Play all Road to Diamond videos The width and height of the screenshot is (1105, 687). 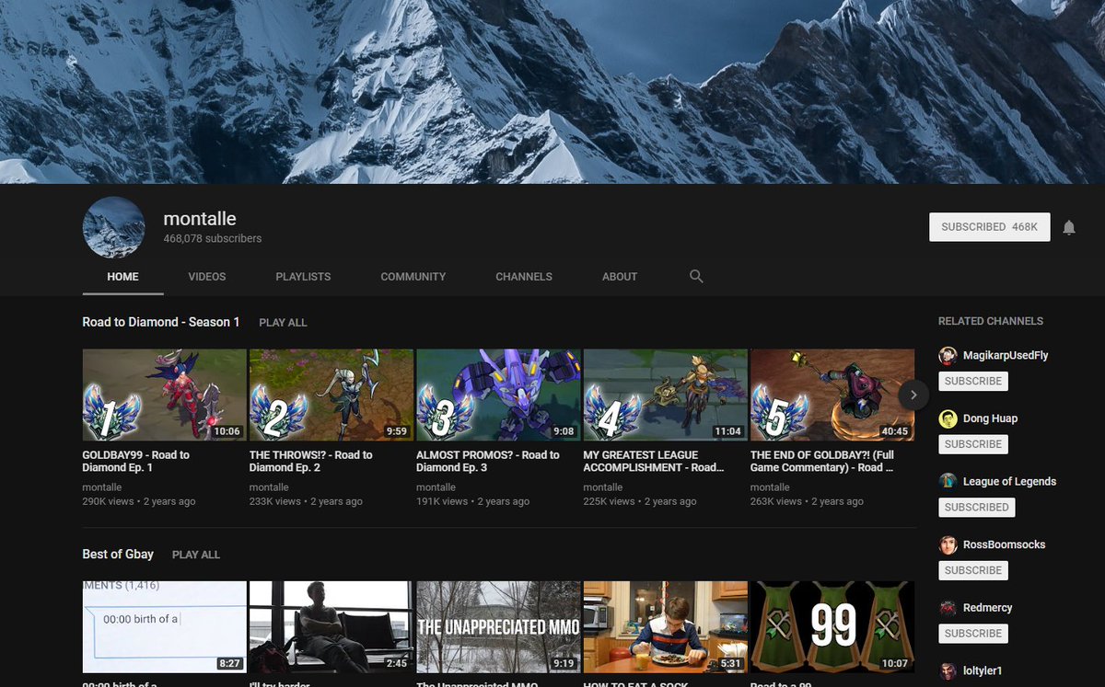point(283,323)
